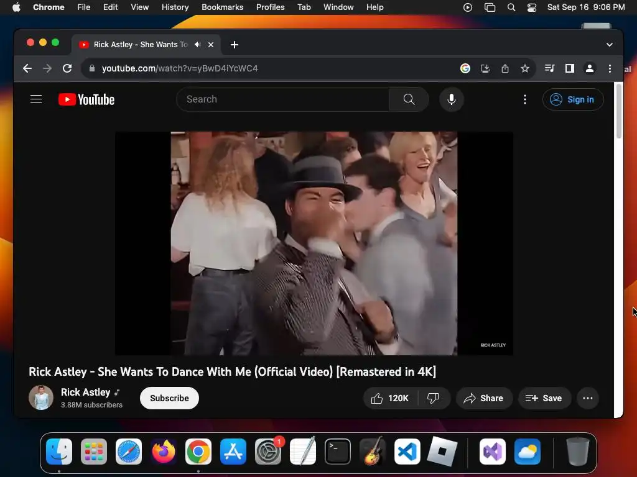Click the search magnifier button on YouTube
The image size is (637, 477).
[x=409, y=99]
